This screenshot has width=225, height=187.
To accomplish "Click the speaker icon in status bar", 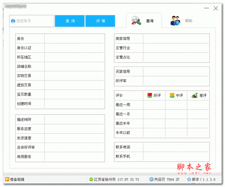I will pyautogui.click(x=7, y=179).
